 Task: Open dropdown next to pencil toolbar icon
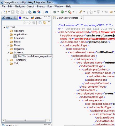pos(84,12)
